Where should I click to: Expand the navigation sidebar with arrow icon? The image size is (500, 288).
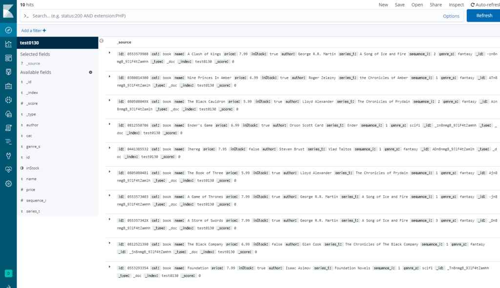pyautogui.click(x=8, y=287)
